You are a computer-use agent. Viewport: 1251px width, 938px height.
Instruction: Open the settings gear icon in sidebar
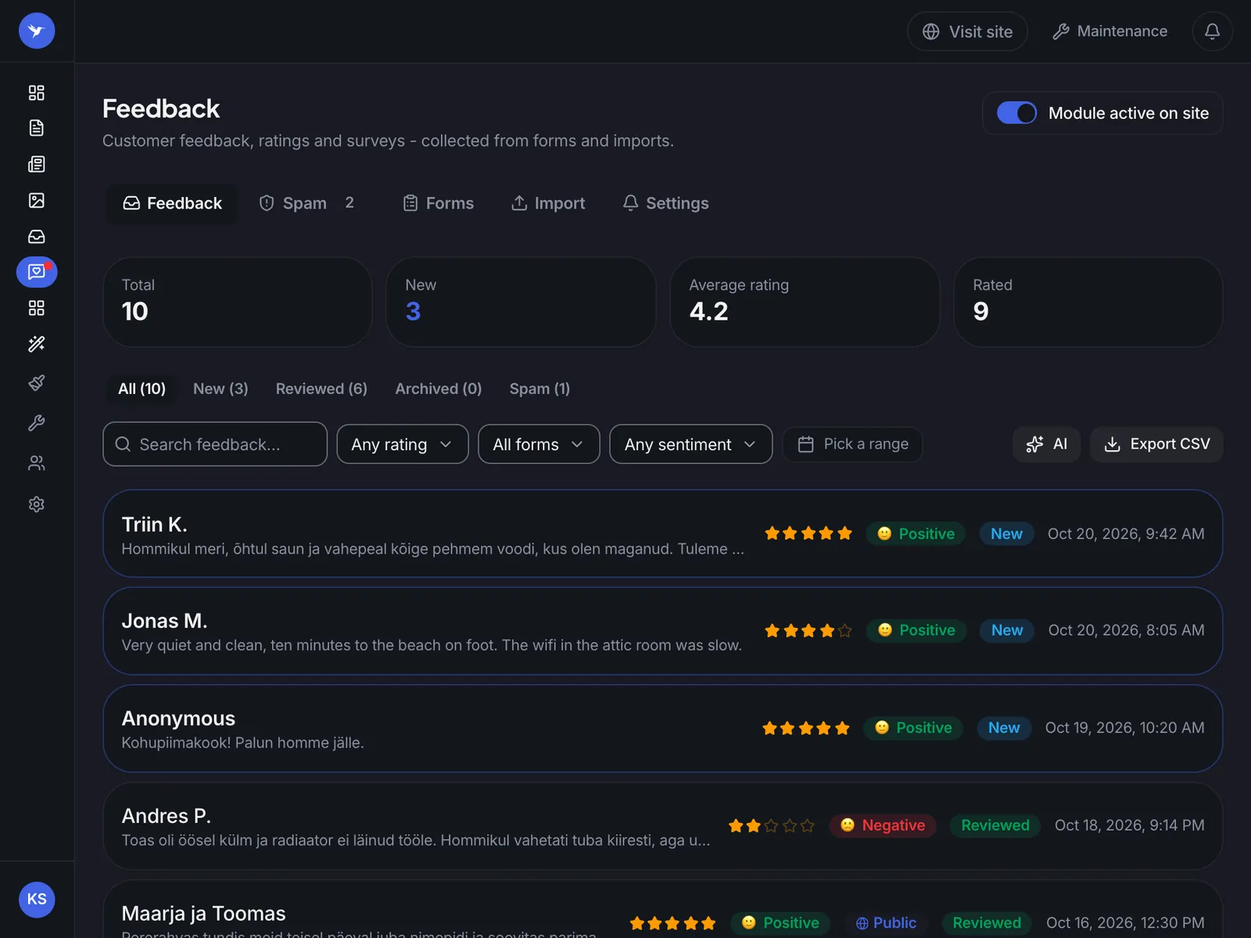37,504
